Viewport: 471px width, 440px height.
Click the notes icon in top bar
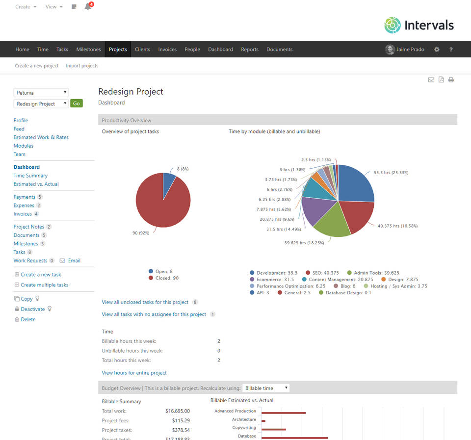click(x=74, y=7)
